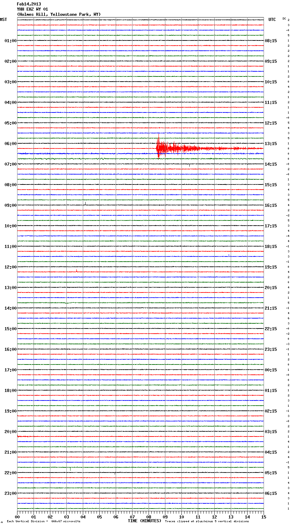Select the 02:00 MST time label
This screenshot has height=526, width=291.
tap(11, 61)
